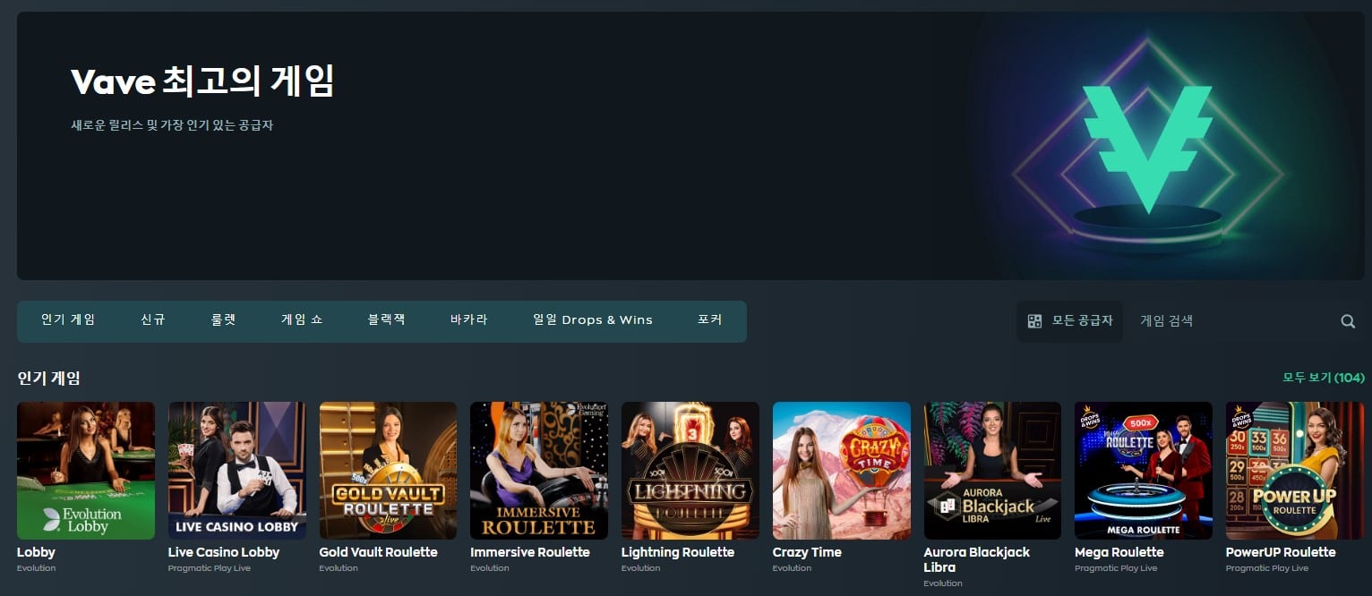Click the 모두 보기 (104) link
Screen dimensions: 1372x596
[x=1324, y=378]
